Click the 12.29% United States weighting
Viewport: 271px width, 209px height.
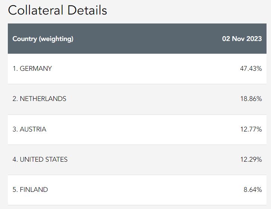point(251,159)
